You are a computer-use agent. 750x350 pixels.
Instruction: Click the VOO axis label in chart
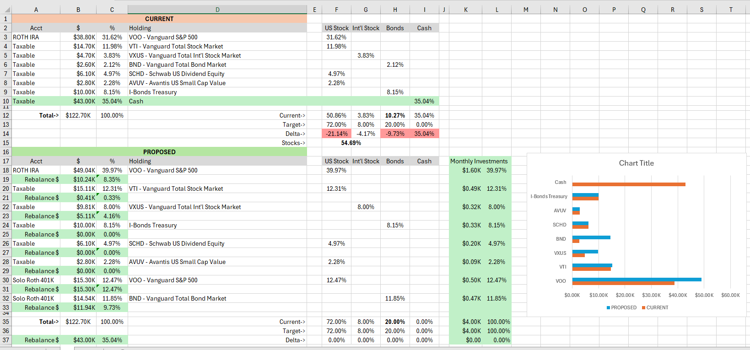pos(561,281)
